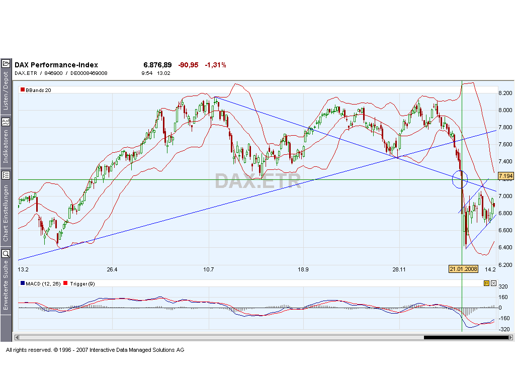The height and width of the screenshot is (386, 515).
Task: Click the 18.9 date axis label
Action: 303,269
